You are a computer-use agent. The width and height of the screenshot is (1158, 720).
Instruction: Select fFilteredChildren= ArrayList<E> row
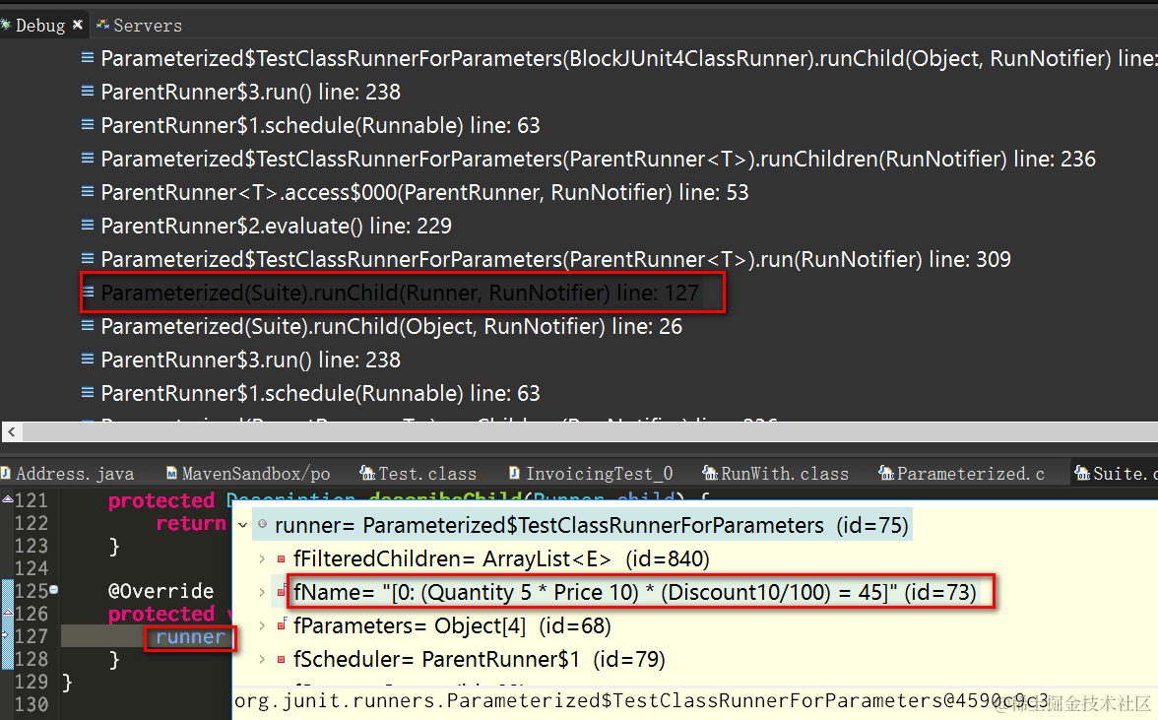pyautogui.click(x=500, y=559)
